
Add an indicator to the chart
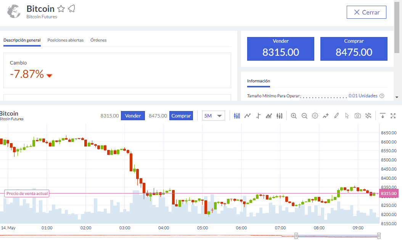pyautogui.click(x=326, y=116)
